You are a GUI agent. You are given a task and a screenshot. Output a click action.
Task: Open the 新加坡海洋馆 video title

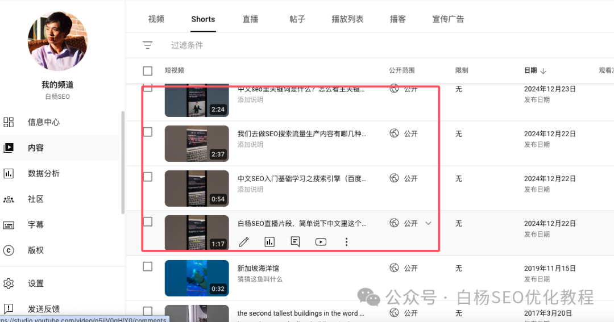[x=258, y=269]
